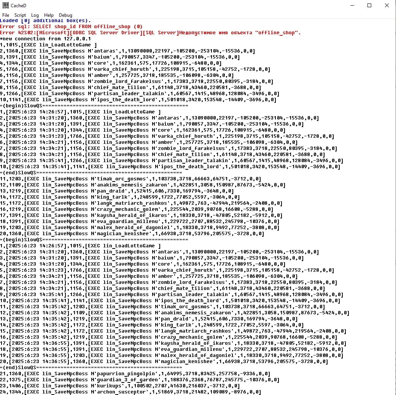Image resolution: width=396 pixels, height=395 pixels.
Task: Click the '12,1109' anakims_nemesis_zakaron line
Action: pyautogui.click(x=143, y=185)
